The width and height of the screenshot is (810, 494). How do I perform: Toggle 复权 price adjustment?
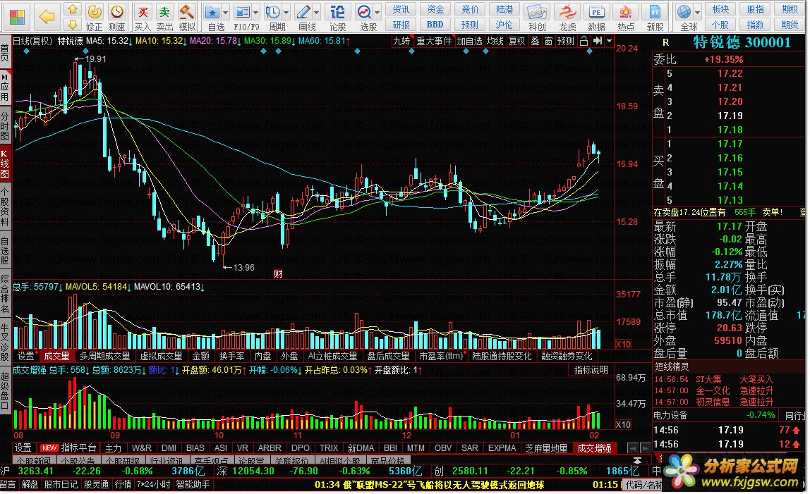point(516,41)
